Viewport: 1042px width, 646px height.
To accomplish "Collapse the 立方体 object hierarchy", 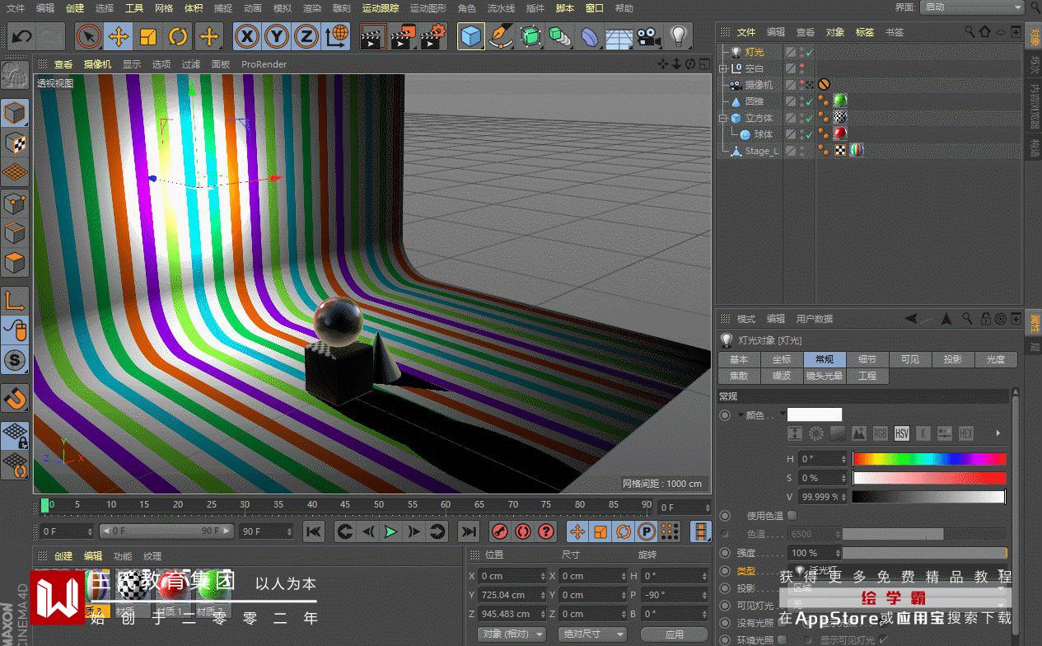I will coord(723,118).
